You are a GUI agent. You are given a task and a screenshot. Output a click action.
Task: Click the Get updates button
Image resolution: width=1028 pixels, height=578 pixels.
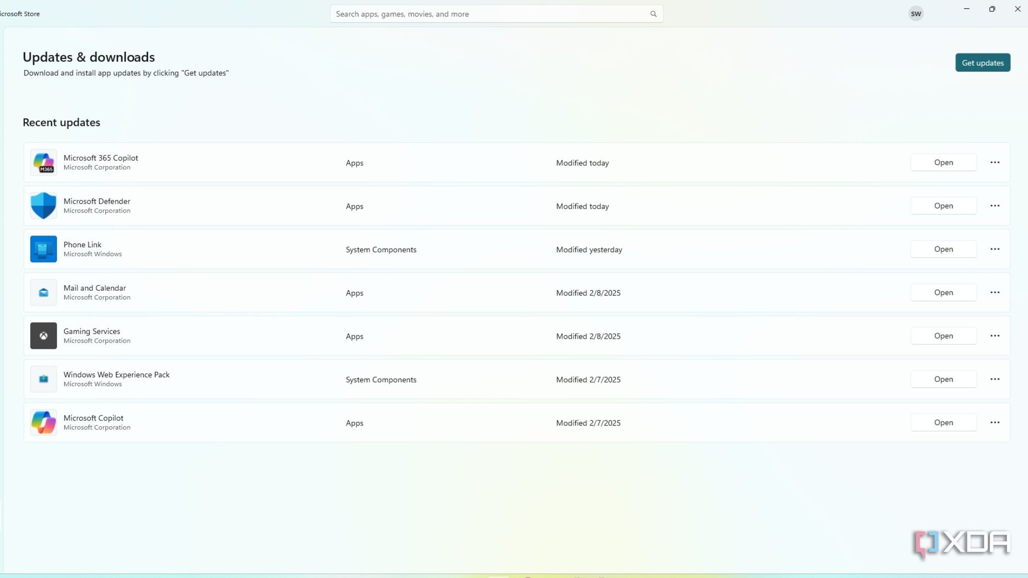click(983, 62)
